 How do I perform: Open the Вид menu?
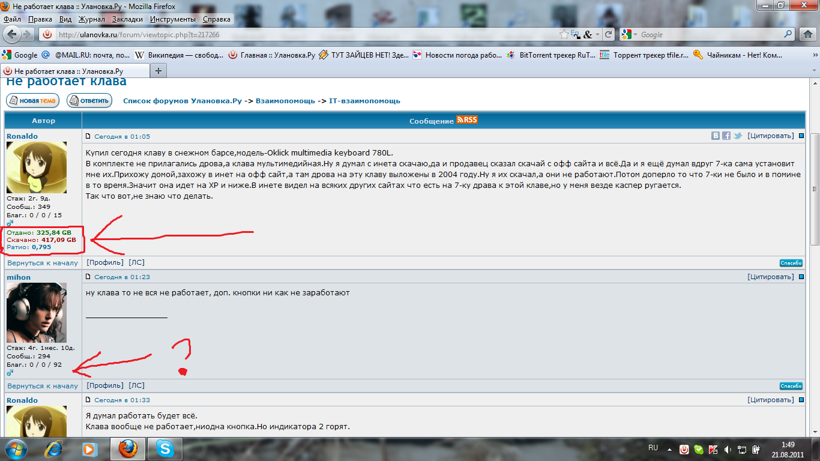[65, 19]
